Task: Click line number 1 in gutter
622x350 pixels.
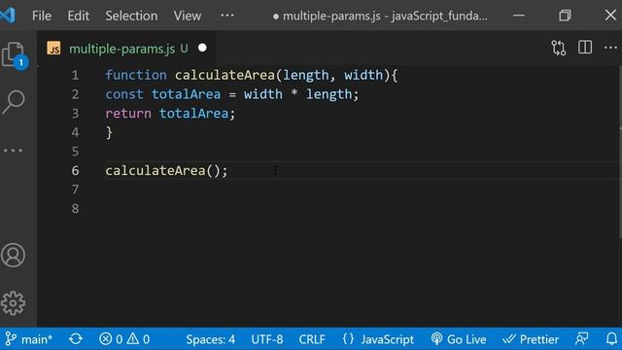Action: [75, 75]
